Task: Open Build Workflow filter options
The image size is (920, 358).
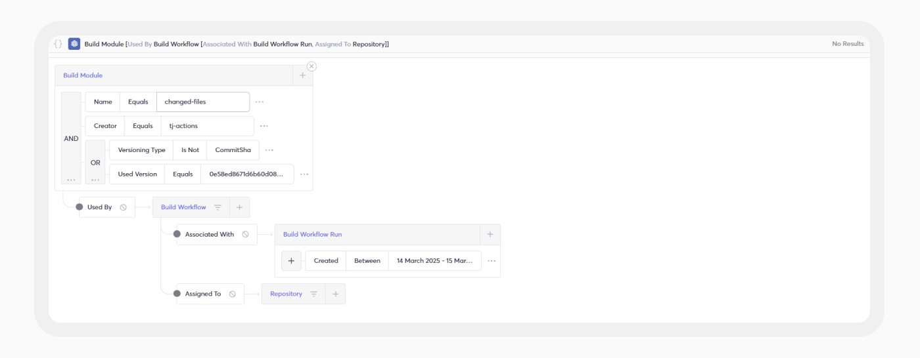Action: click(x=218, y=207)
